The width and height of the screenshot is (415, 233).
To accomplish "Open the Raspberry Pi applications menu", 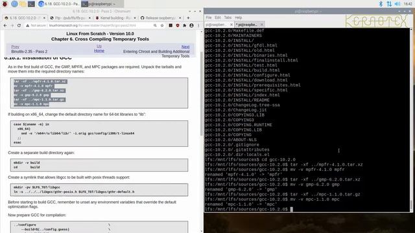I will tap(5, 4).
